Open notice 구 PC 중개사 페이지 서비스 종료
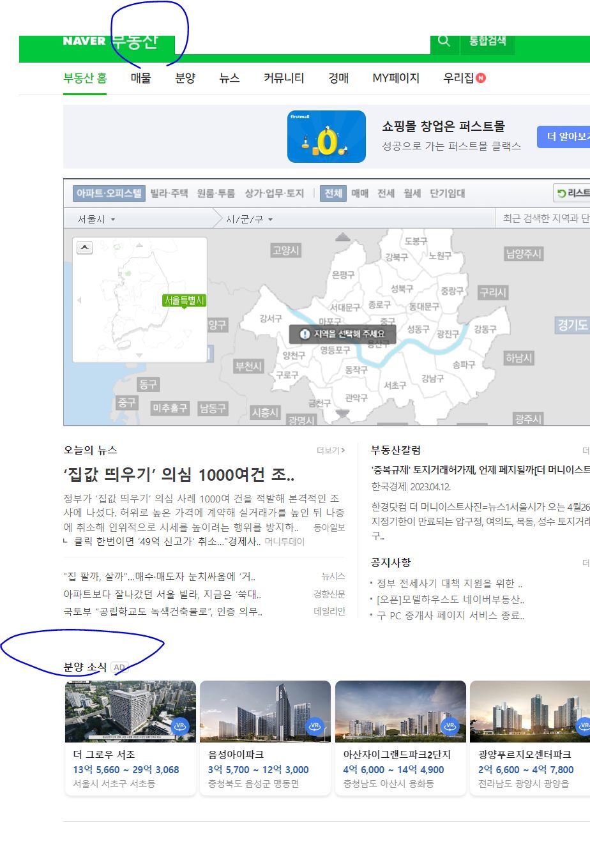The image size is (590, 860). [451, 615]
